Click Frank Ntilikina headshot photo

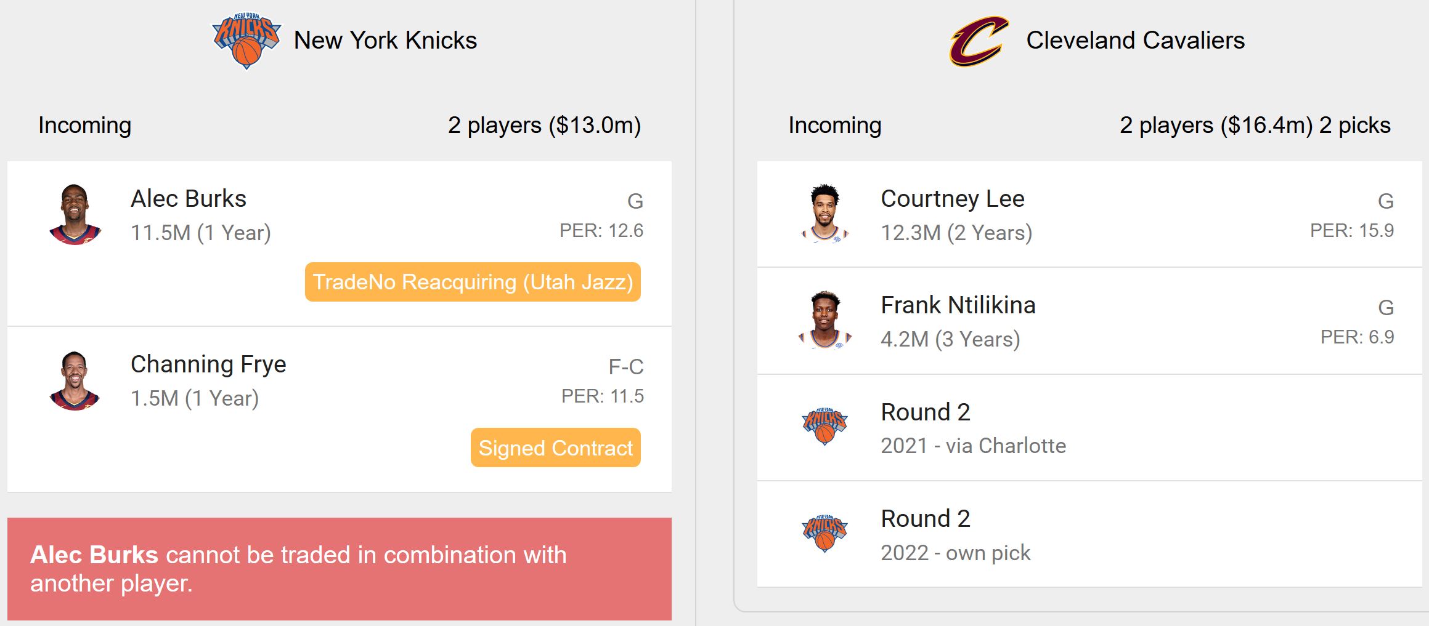(825, 320)
